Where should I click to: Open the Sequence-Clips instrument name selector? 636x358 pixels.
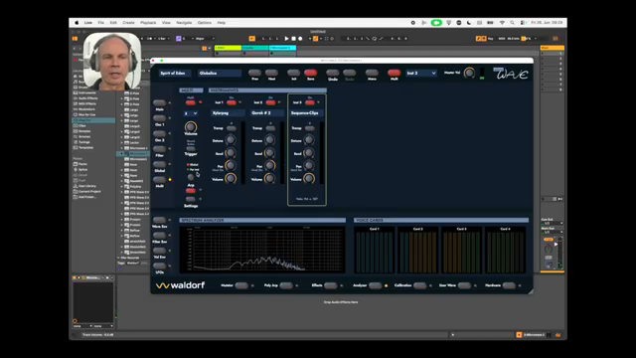pos(306,112)
